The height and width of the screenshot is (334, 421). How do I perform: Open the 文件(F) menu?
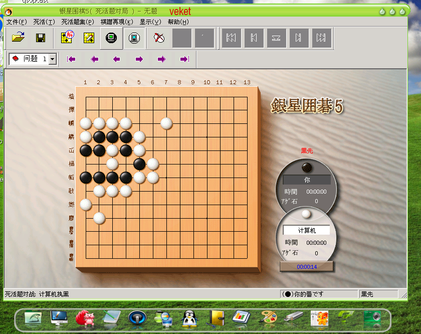(x=17, y=22)
